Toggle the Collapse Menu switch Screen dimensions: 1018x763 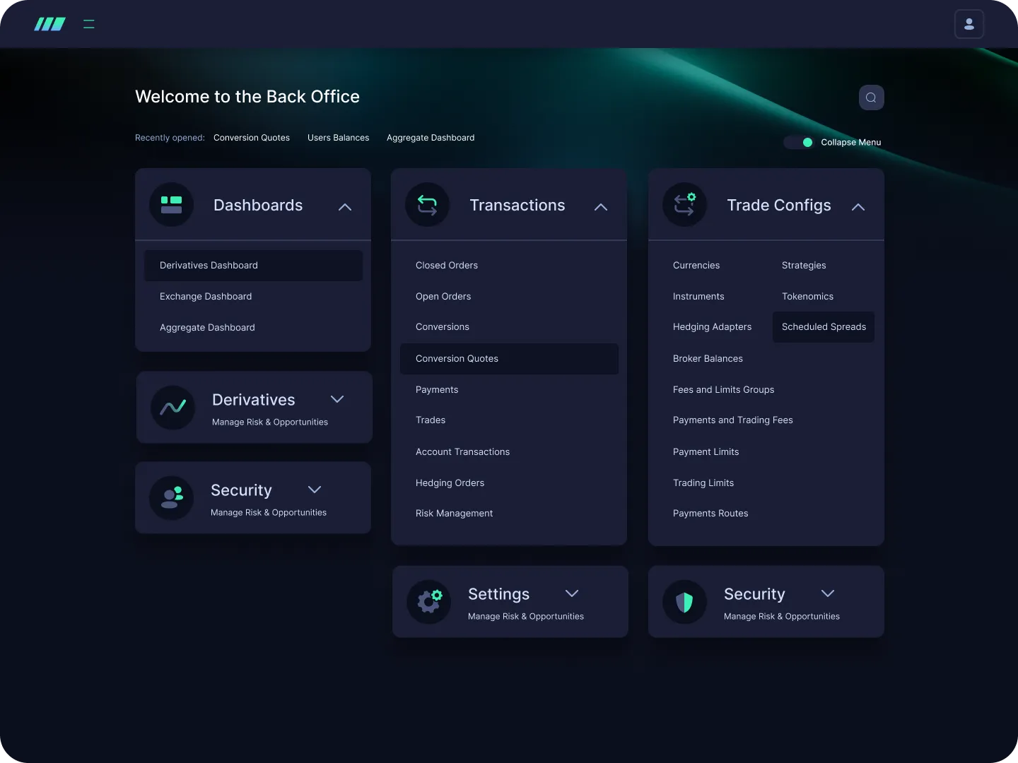point(799,142)
